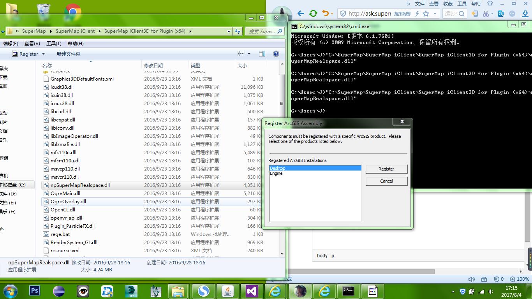532x299 pixels.
Task: Open the browser address bar dropdown arrow
Action: (x=435, y=14)
